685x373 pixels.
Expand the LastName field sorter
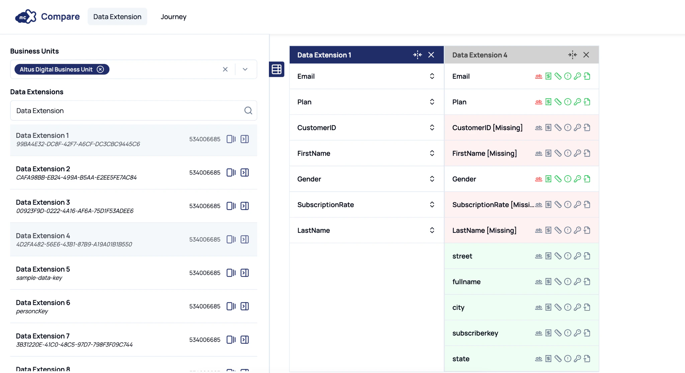(432, 230)
